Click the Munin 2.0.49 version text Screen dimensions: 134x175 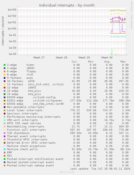(67, 172)
